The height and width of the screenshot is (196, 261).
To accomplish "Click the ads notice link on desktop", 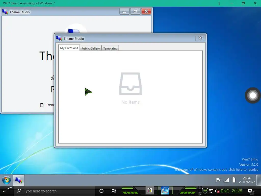I will pyautogui.click(x=216, y=169).
